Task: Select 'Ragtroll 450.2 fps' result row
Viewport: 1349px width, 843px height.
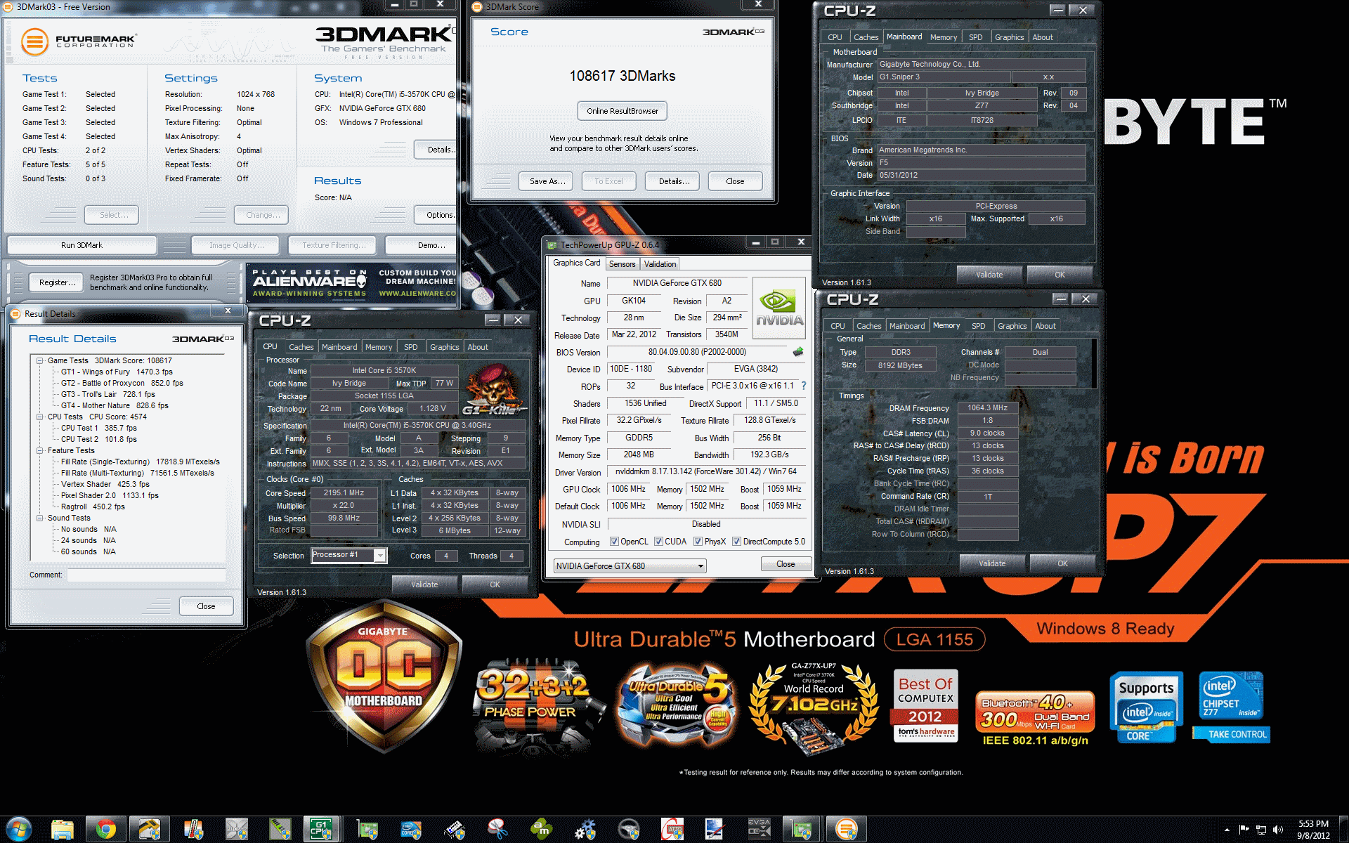Action: pyautogui.click(x=93, y=507)
